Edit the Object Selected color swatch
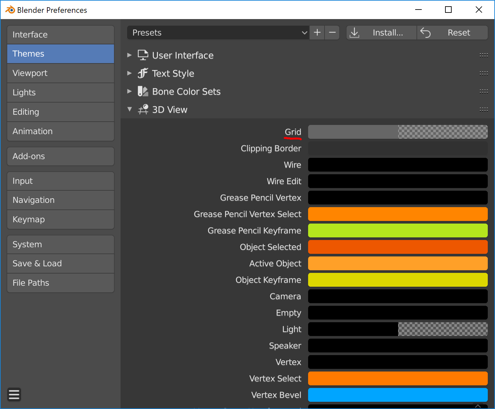The width and height of the screenshot is (495, 409). [x=397, y=247]
